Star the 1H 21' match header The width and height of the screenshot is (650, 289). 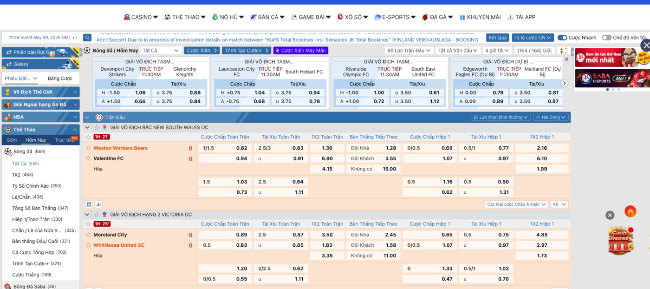(88, 137)
